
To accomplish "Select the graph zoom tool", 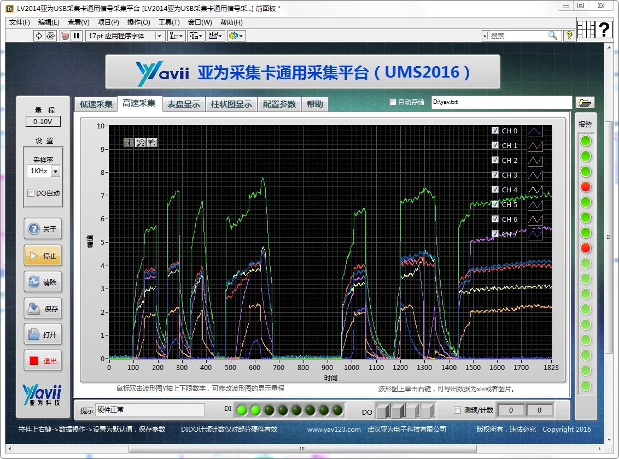I will tap(141, 143).
